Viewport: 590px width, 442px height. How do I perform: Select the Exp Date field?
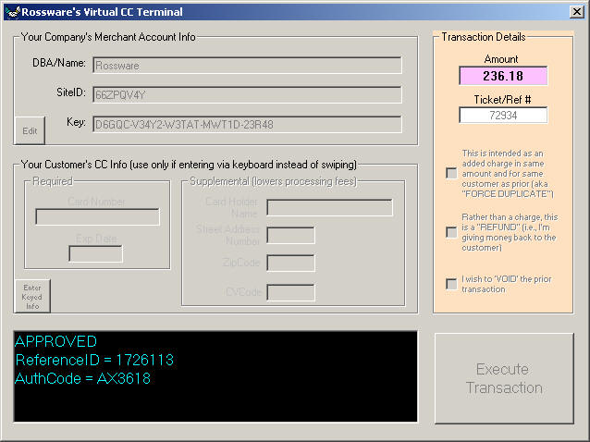pyautogui.click(x=95, y=253)
